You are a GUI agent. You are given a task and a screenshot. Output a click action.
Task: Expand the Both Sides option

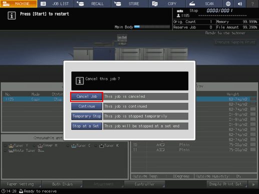tap(62, 184)
